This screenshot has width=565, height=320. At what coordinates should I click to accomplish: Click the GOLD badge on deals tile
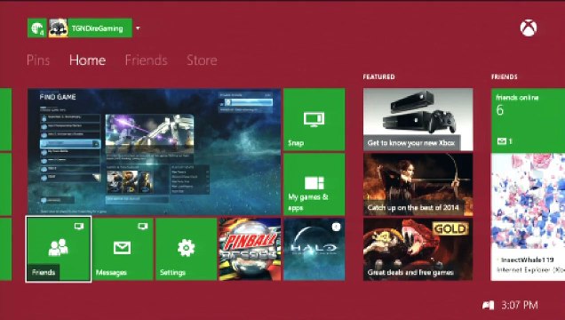coord(450,228)
